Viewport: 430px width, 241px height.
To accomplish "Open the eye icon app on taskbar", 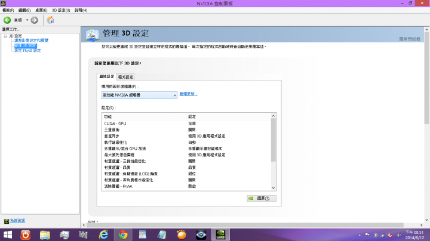I will tap(201, 234).
